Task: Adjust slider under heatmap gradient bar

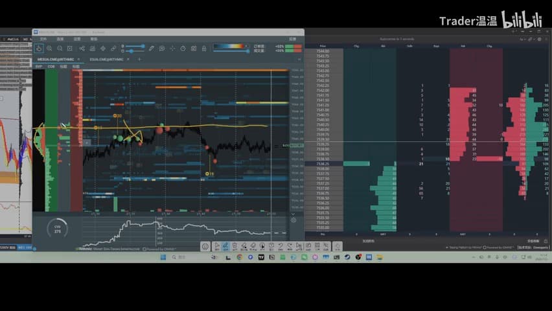Action: 231,51
